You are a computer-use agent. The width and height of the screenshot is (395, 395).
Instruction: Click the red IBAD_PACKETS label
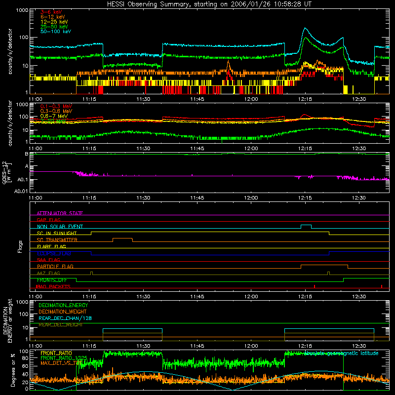click(x=53, y=286)
